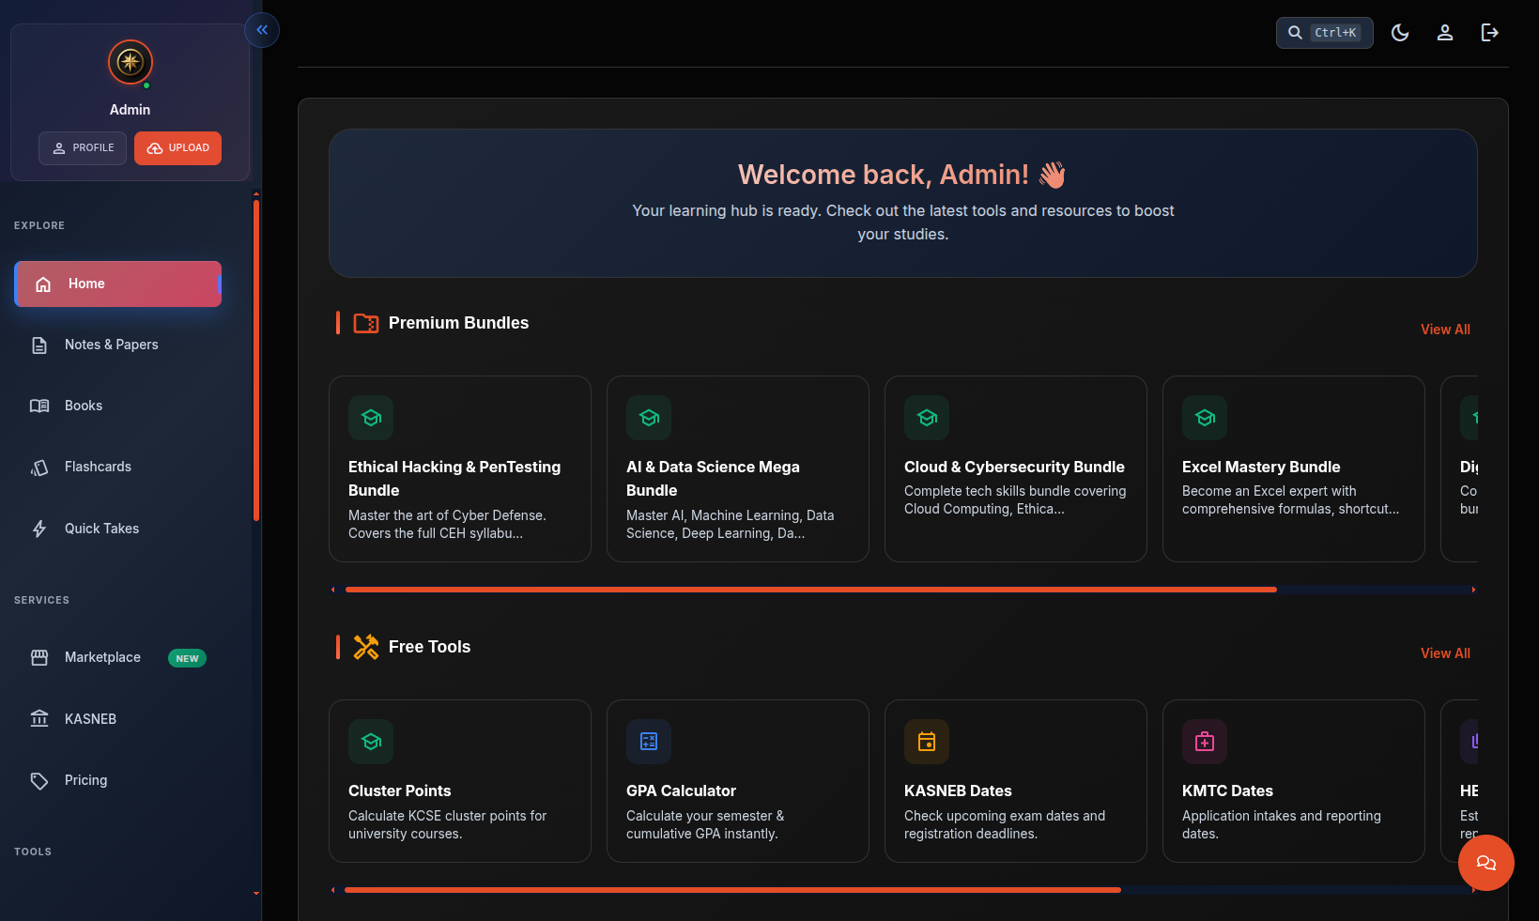Open the user account icon
The image size is (1539, 921).
click(1445, 32)
